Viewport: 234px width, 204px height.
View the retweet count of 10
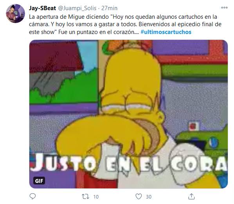tap(96, 197)
